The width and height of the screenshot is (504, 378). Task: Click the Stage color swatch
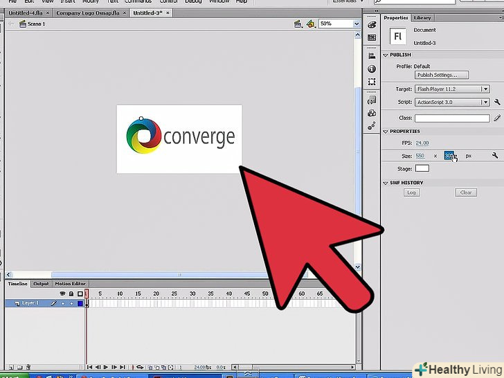click(422, 168)
